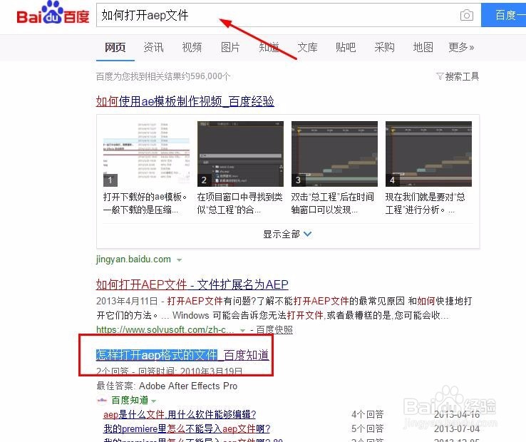This screenshot has height=442, width=526.
Task: Open 如何打开AEP文件 - 文件扩展名为AEP link
Action: [x=192, y=284]
